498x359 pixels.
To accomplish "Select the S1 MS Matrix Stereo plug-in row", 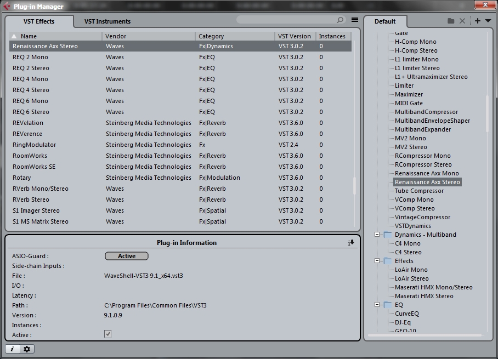I will click(180, 221).
